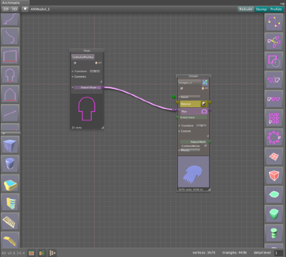Edit the detail level value field

(278, 253)
